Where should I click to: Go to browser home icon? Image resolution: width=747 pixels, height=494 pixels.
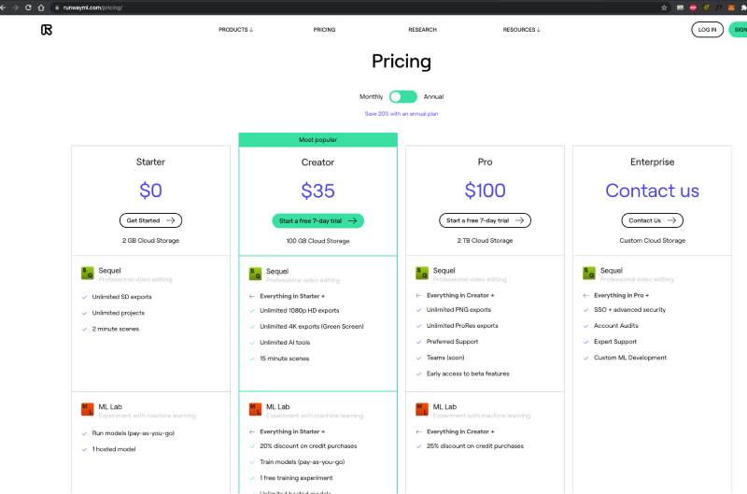[41, 7]
